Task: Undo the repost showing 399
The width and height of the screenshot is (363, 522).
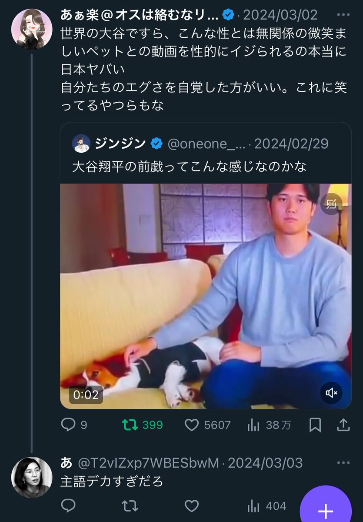Action: (x=130, y=425)
